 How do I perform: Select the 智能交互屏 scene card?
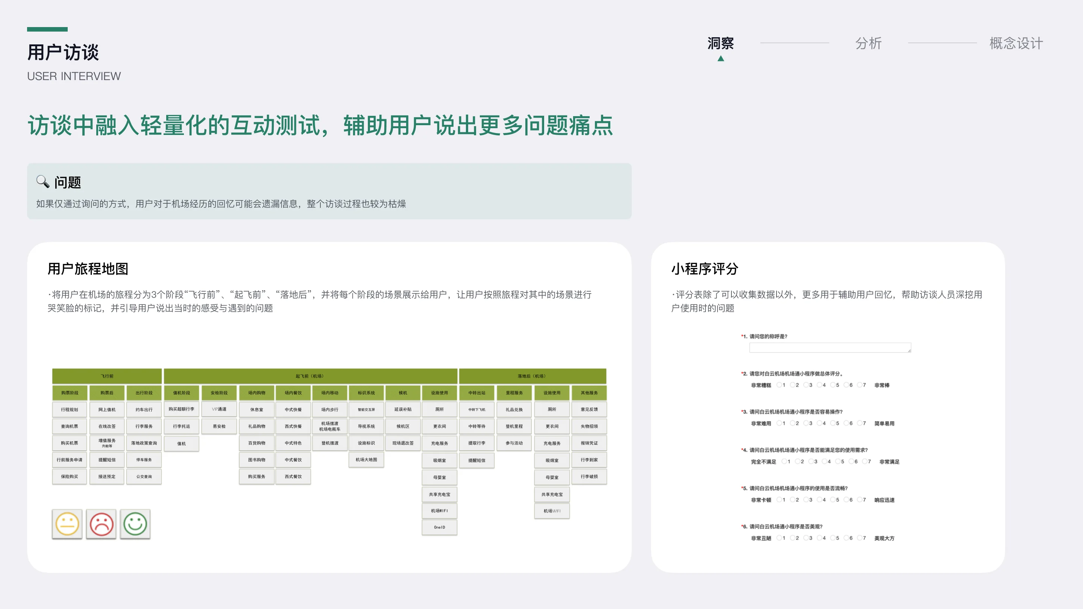(x=366, y=409)
